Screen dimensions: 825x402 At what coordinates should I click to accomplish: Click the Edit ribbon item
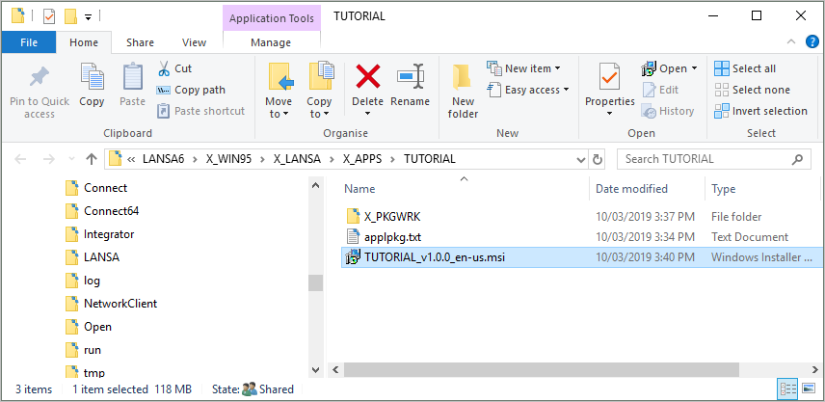(660, 90)
